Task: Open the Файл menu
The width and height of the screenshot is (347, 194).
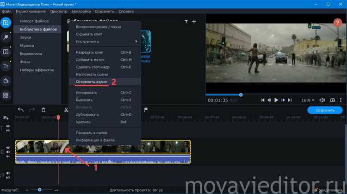Action: point(6,11)
